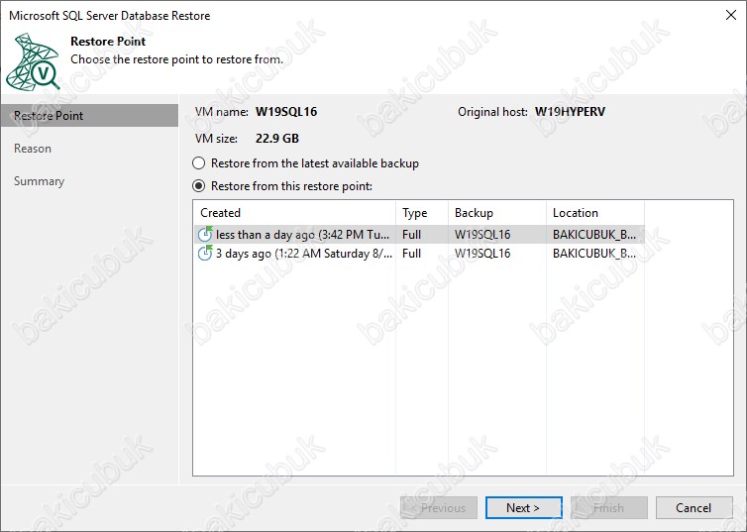
Task: Click the Next > button
Action: 523,507
